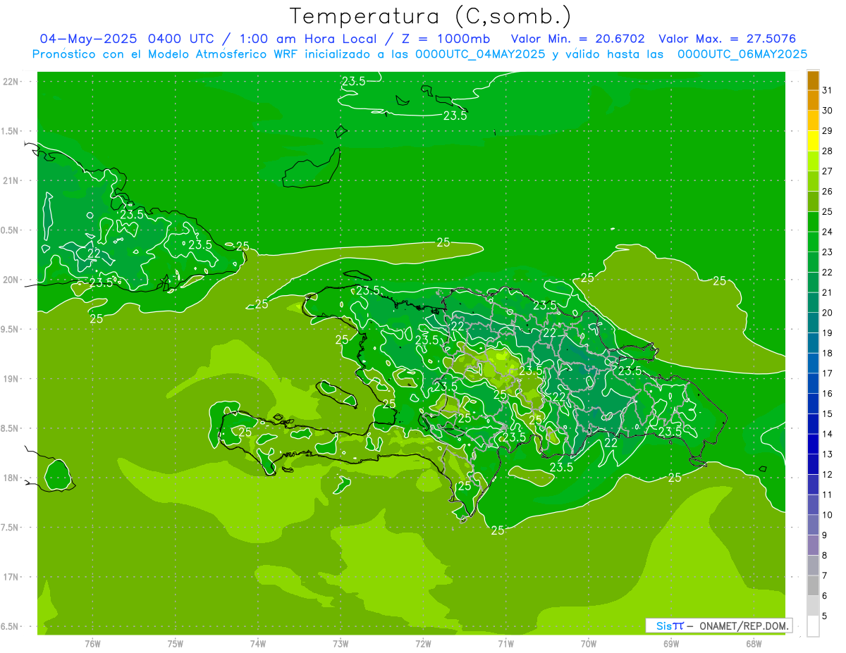Click legend value 8
This screenshot has height=653, width=846.
tap(825, 555)
